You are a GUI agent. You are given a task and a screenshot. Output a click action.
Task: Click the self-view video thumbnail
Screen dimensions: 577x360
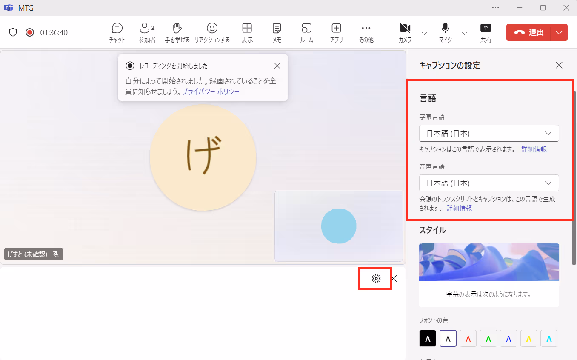pyautogui.click(x=339, y=226)
